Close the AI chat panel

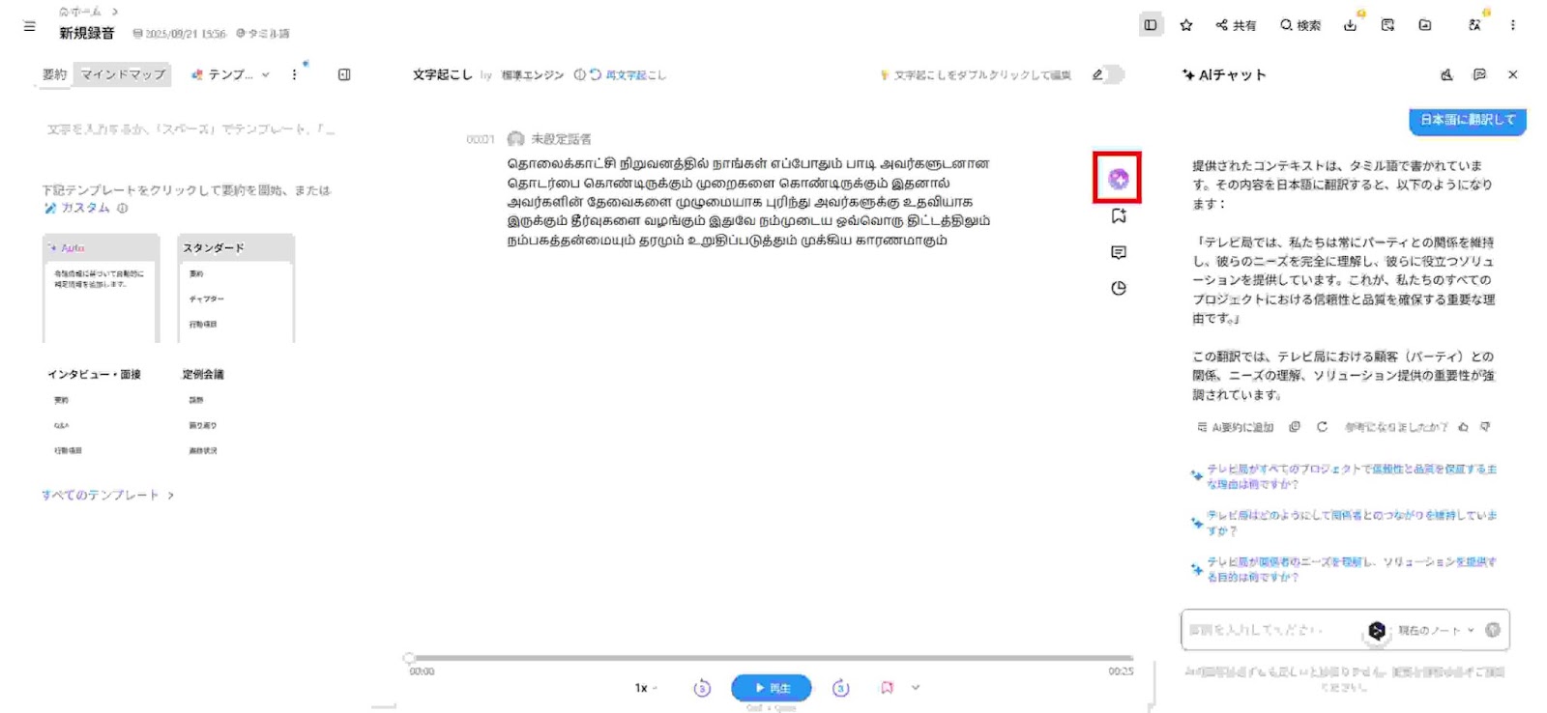click(1512, 74)
